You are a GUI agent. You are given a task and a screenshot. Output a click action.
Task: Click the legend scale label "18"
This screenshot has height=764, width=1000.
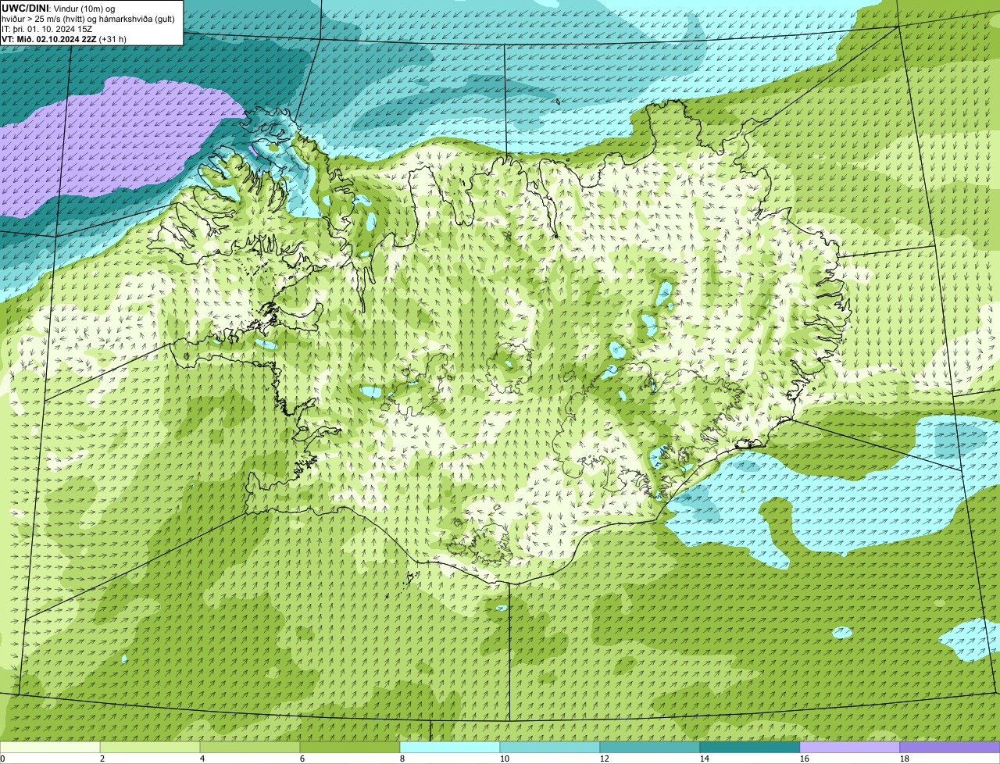coord(905,759)
